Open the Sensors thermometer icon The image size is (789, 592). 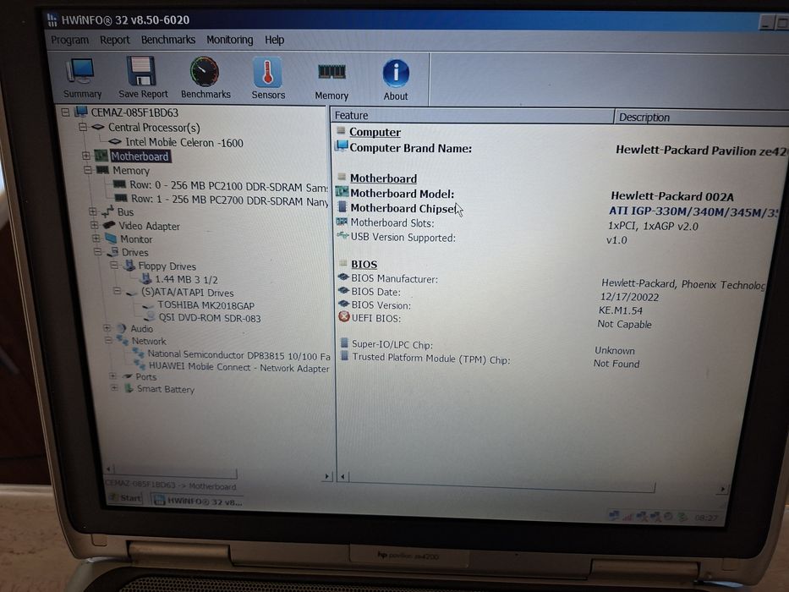coord(268,79)
